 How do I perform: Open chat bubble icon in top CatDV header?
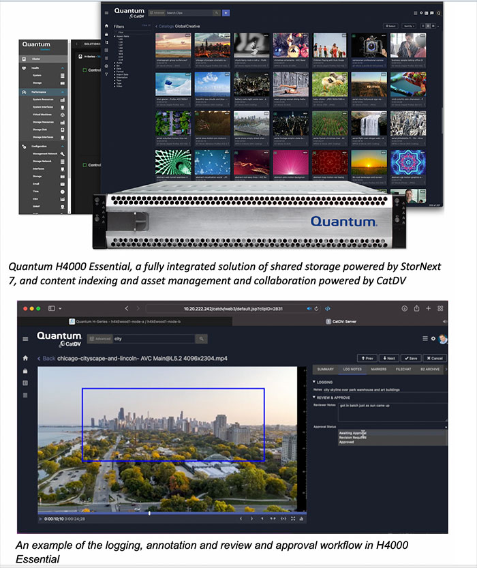[x=432, y=13]
